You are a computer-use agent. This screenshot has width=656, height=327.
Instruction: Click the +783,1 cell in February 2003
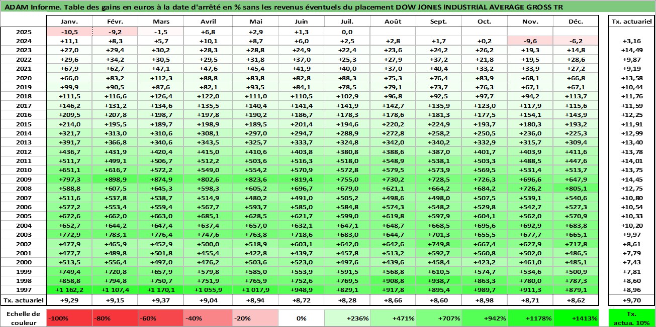[115, 235]
